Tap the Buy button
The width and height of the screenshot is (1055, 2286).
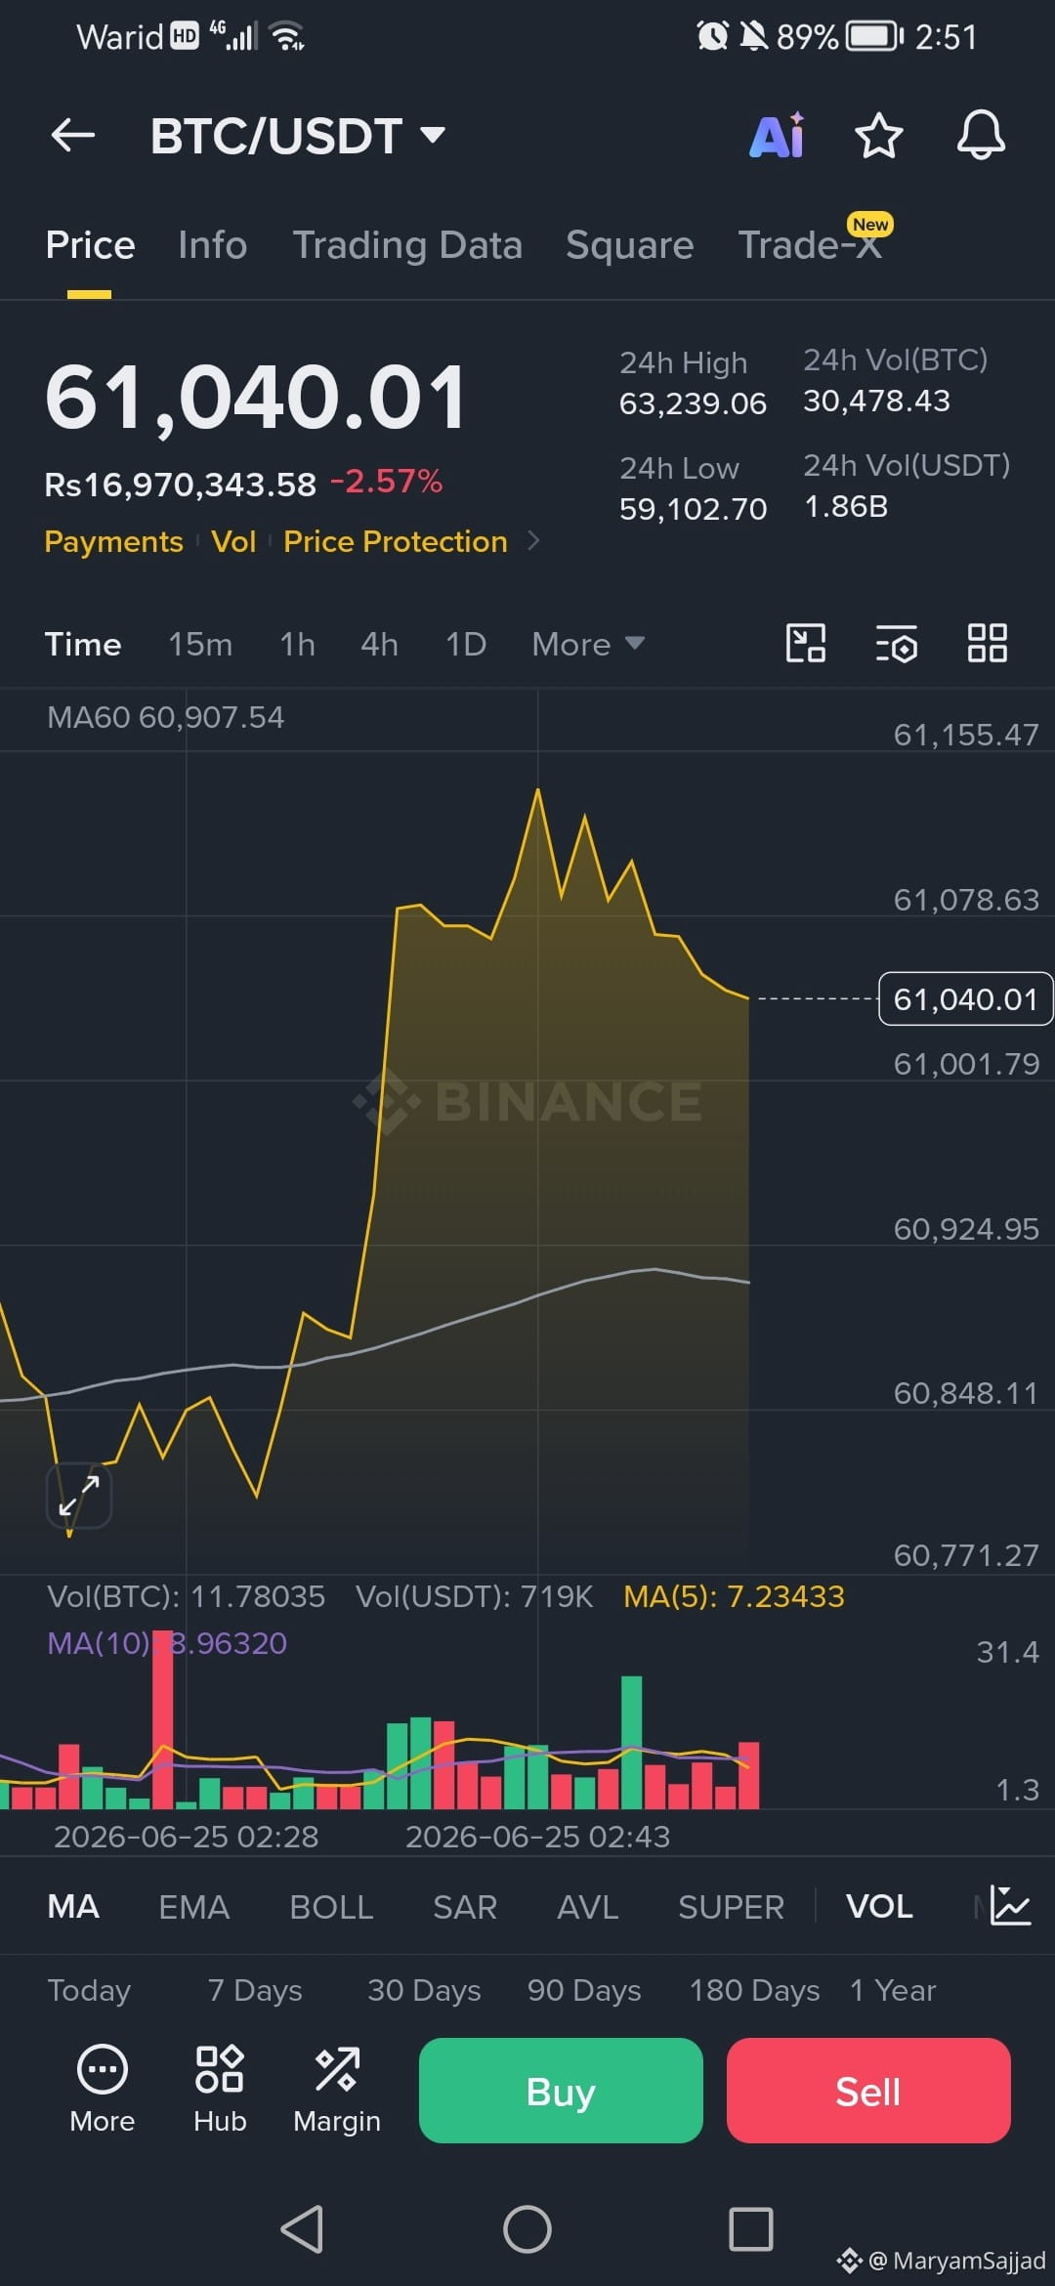click(561, 2091)
